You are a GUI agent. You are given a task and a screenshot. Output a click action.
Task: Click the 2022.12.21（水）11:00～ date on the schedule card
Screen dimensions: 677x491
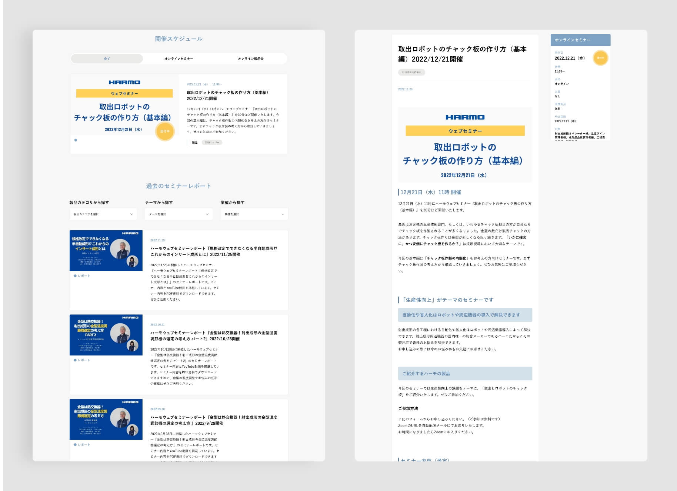[x=204, y=84]
